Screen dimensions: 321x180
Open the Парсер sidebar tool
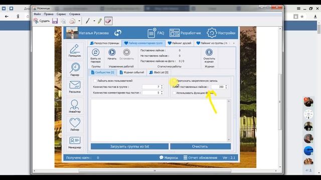coord(75,69)
